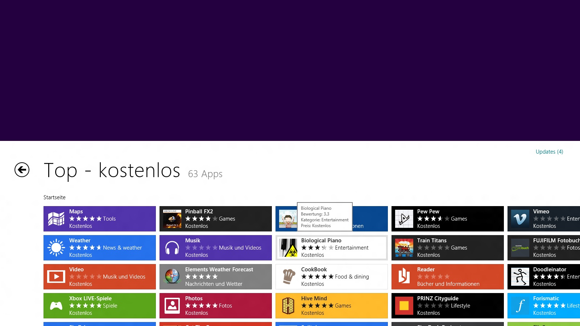Open the Pinball FX2 app icon
The width and height of the screenshot is (580, 326).
pyautogui.click(x=172, y=219)
